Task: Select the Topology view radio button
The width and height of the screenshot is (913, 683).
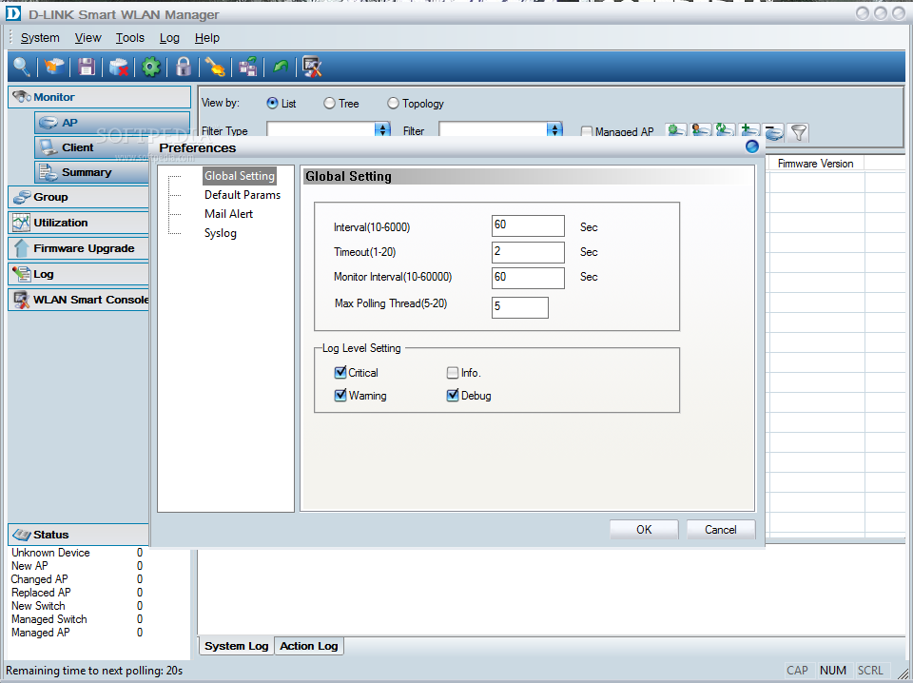Action: coord(393,103)
